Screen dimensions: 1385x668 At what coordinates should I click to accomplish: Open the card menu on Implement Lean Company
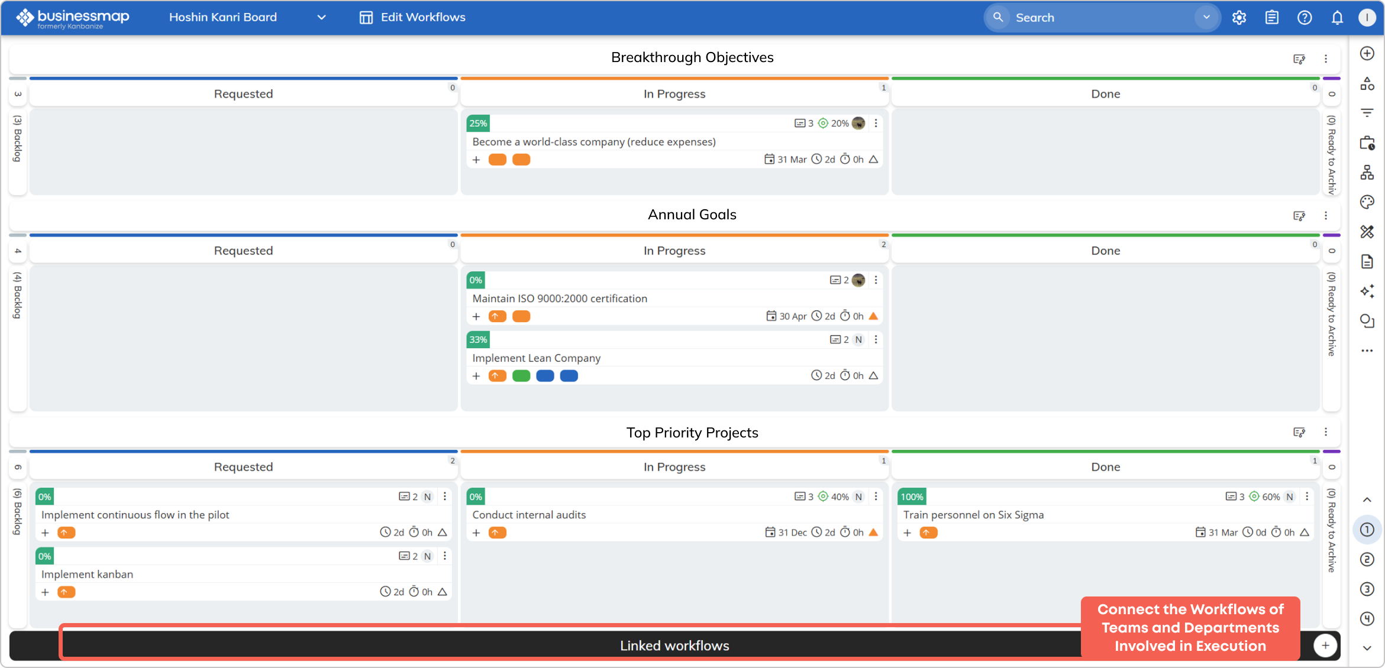[x=876, y=339]
